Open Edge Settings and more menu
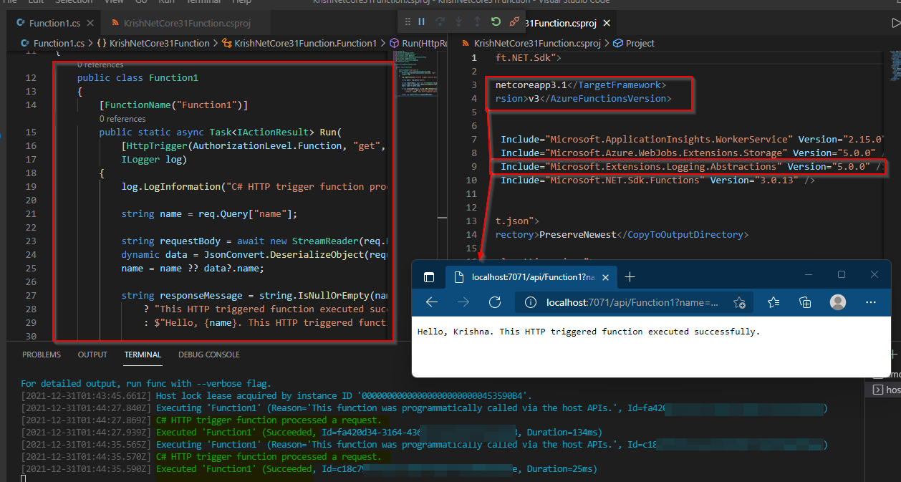The height and width of the screenshot is (482, 901). tap(872, 302)
